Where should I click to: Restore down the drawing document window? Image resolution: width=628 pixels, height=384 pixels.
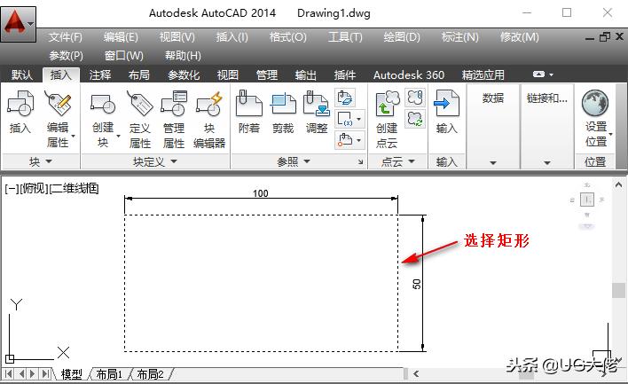tap(604, 37)
